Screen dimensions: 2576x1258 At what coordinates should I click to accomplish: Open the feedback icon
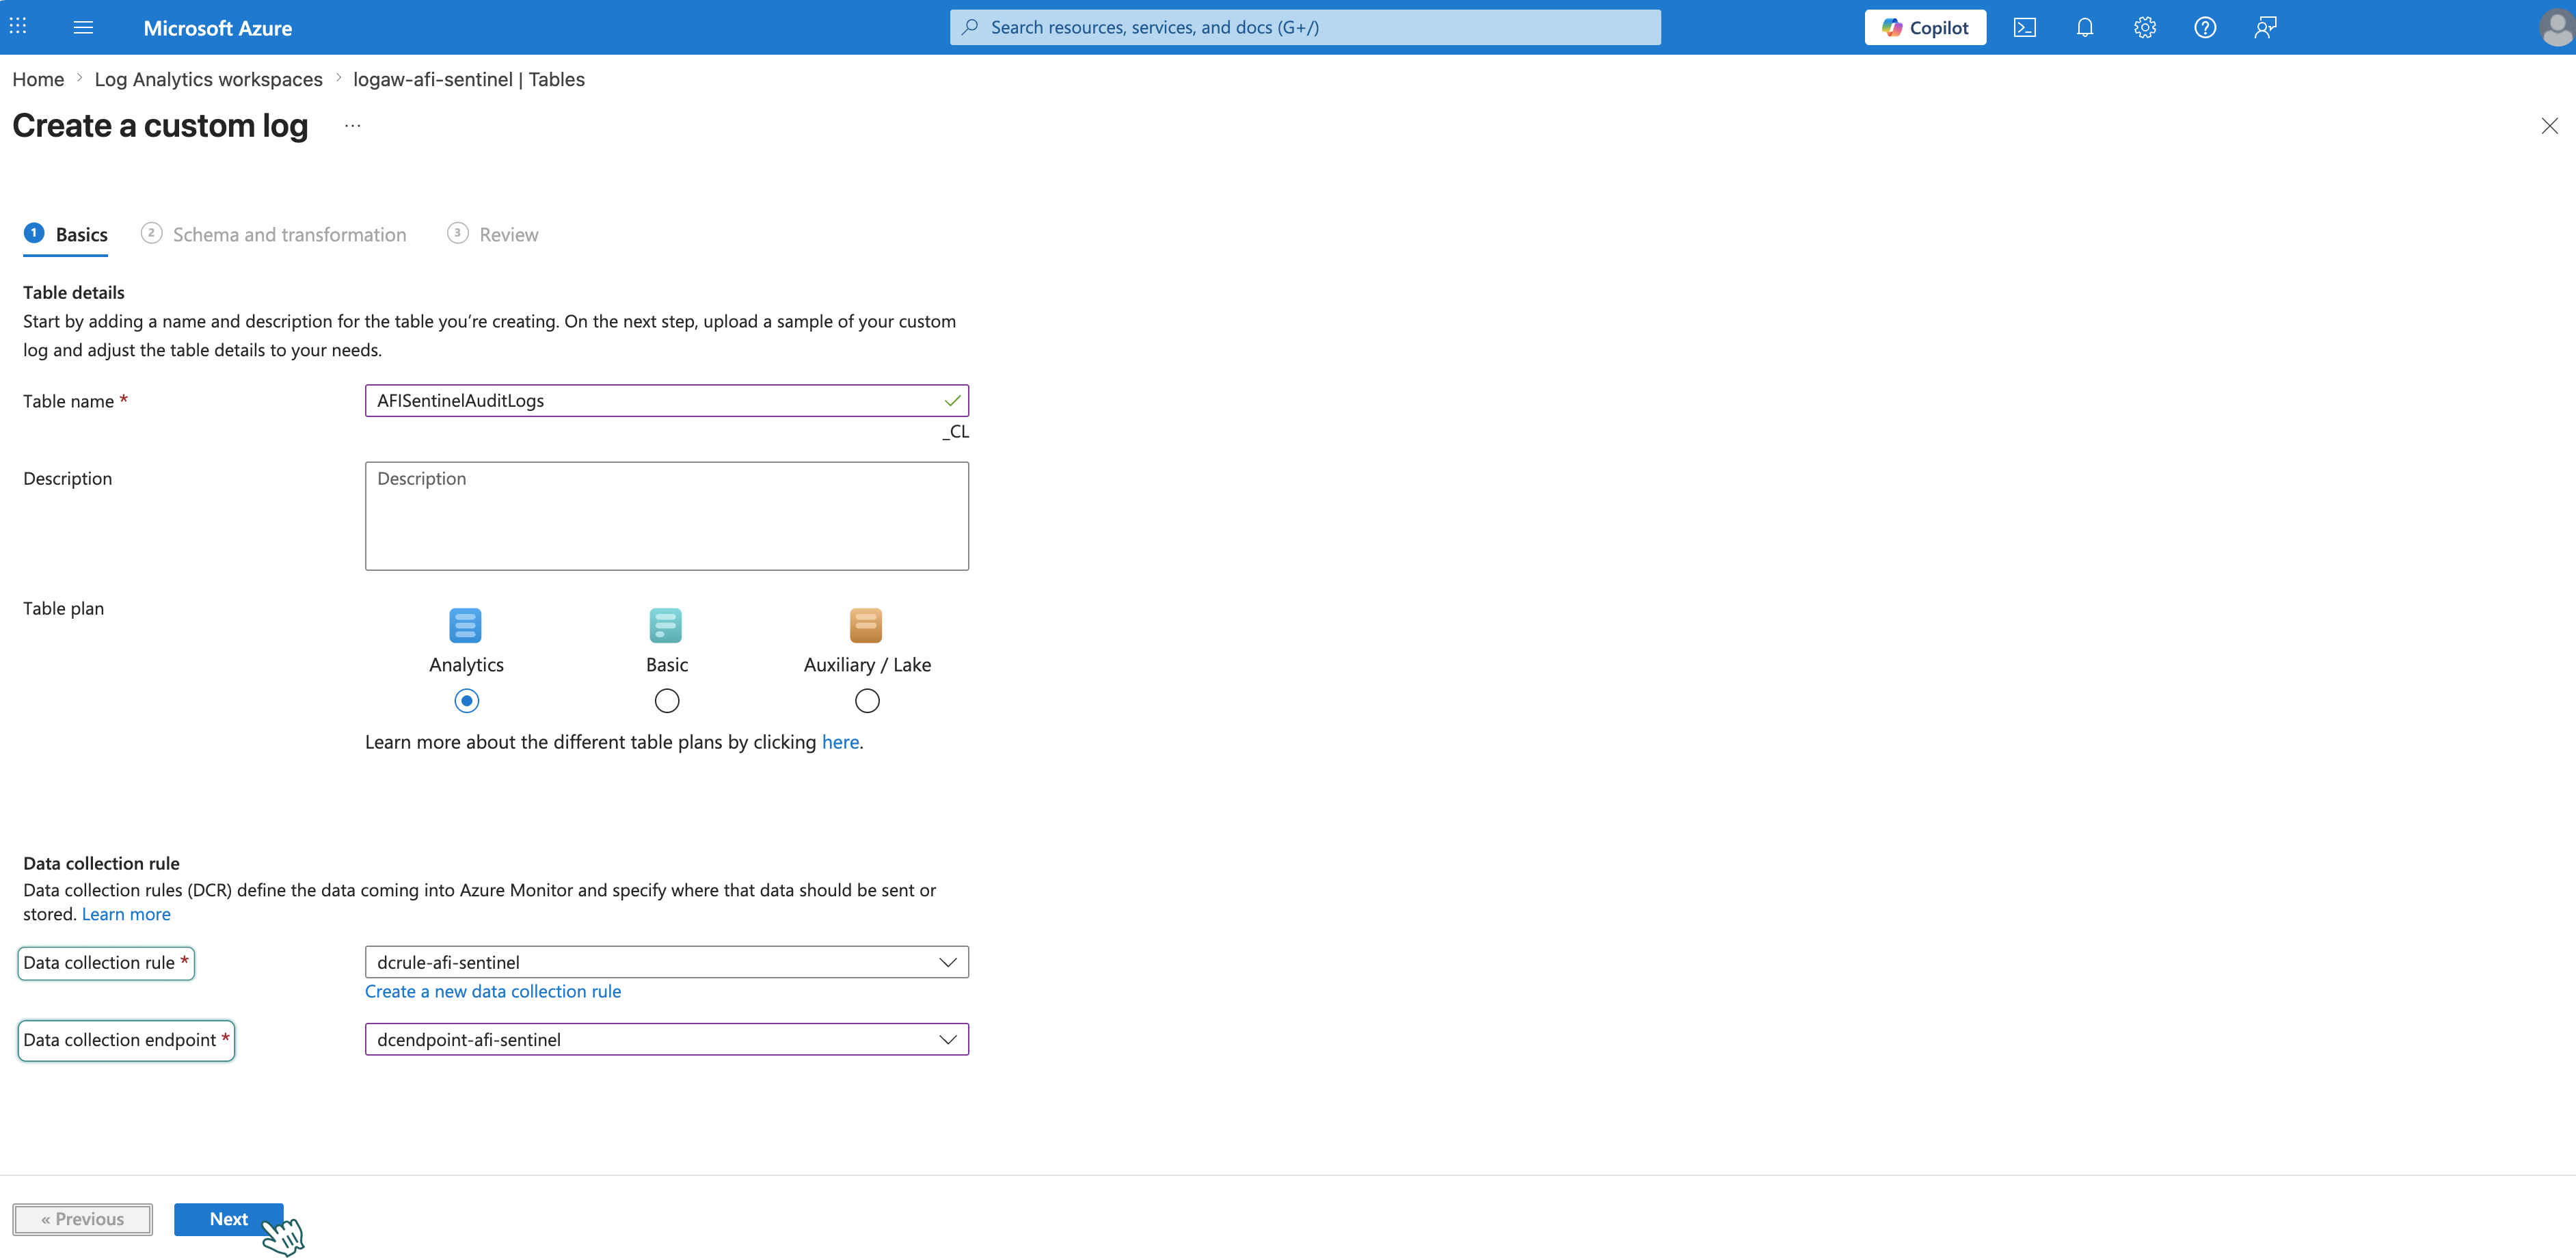[x=2265, y=27]
